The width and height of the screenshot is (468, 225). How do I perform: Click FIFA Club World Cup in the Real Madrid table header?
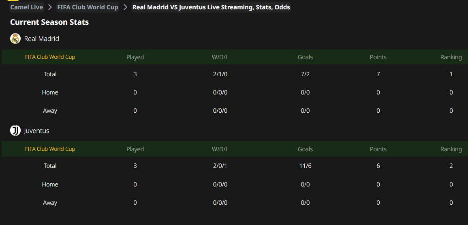click(x=50, y=57)
